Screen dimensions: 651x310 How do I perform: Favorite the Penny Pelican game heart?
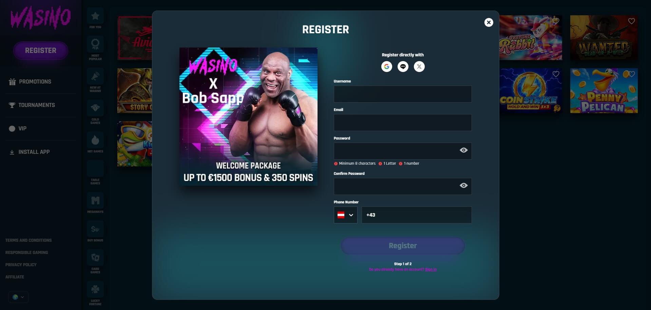click(631, 74)
